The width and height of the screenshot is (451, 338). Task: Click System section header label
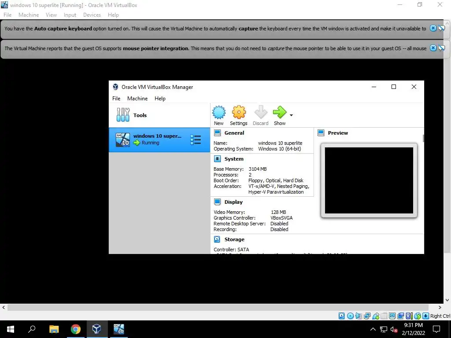234,158
